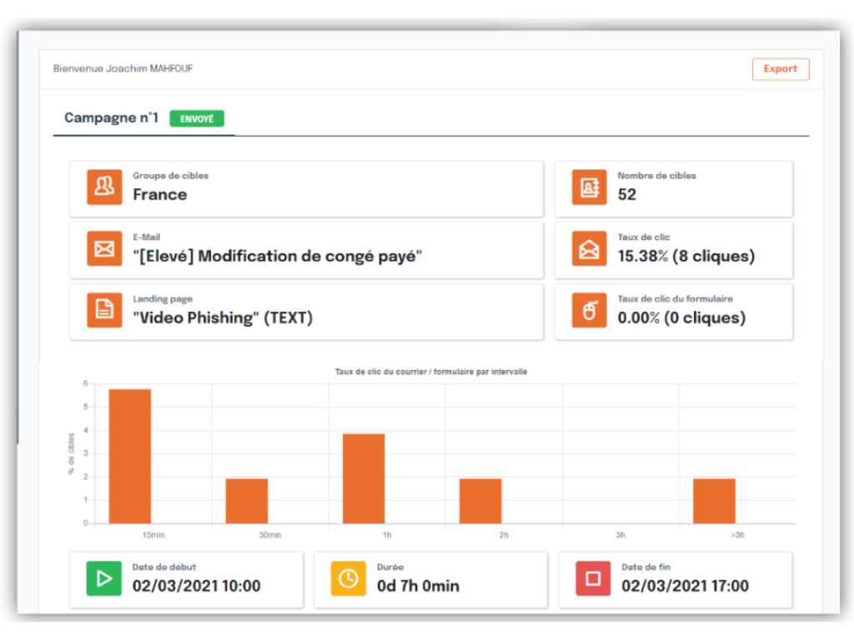Click the '% de cibles' axis label
The width and height of the screenshot is (854, 640).
(x=71, y=453)
